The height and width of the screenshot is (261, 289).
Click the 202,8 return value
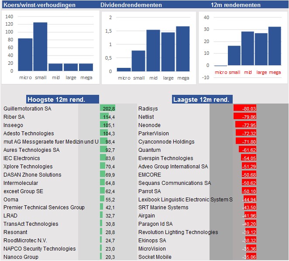pos(109,109)
